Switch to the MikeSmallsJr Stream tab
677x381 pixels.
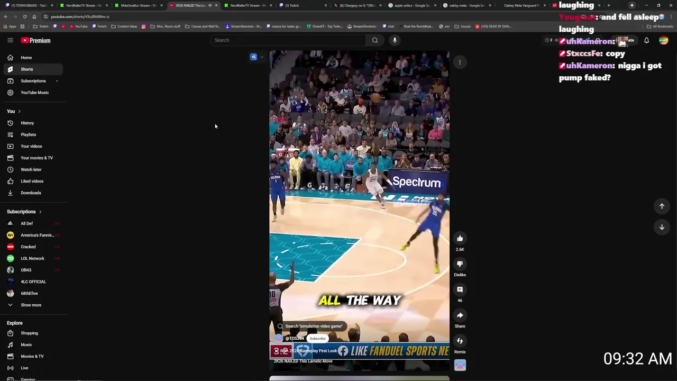[x=138, y=5]
